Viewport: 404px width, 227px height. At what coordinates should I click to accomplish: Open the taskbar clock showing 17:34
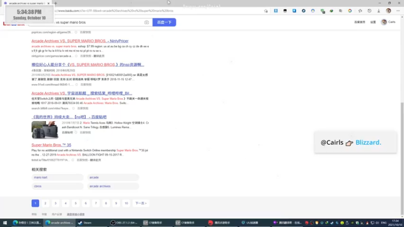pos(395,223)
